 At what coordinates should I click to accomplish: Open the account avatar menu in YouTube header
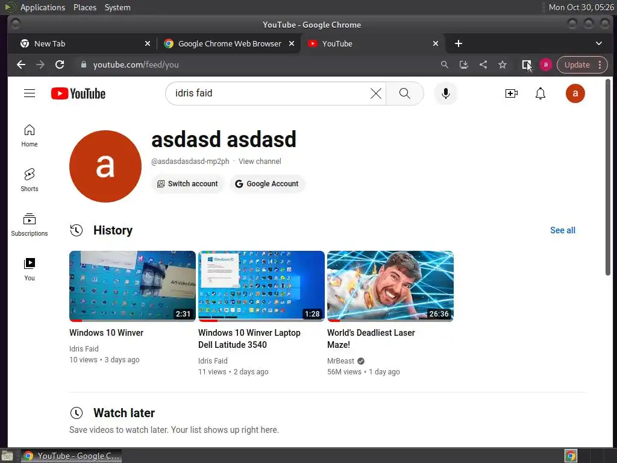point(575,93)
